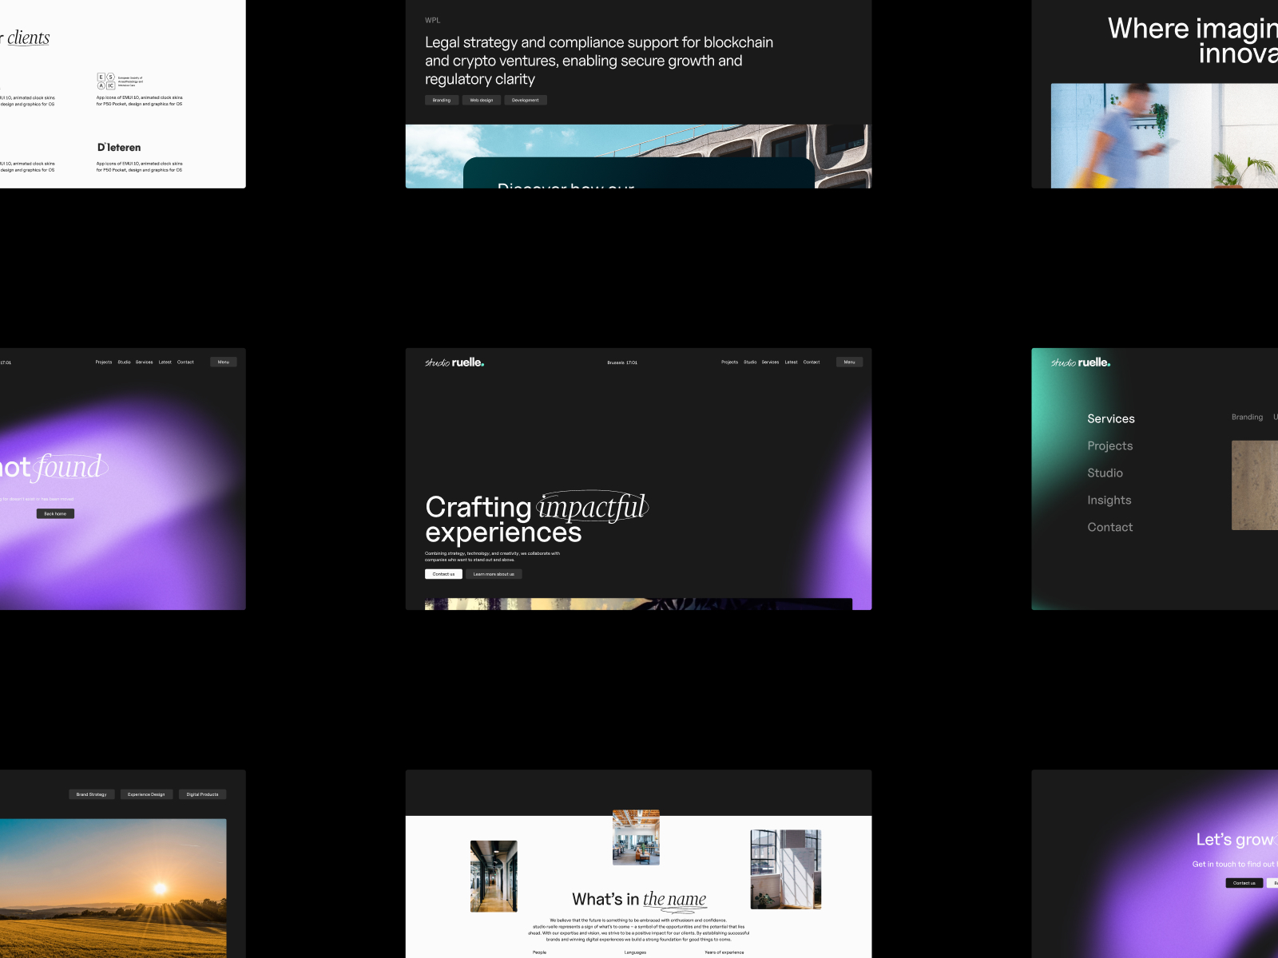Click the Years of experience label
Viewport: 1278px width, 958px height.
tap(724, 952)
